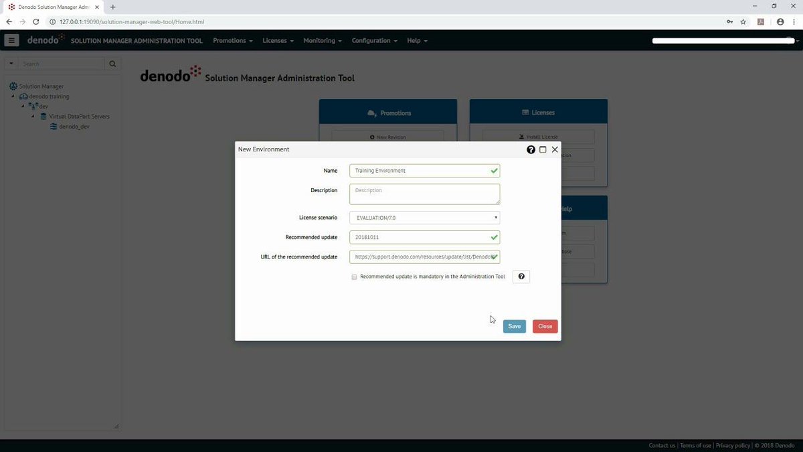Open the Configuration menu
Viewport: 803px width, 452px height.
(x=373, y=40)
